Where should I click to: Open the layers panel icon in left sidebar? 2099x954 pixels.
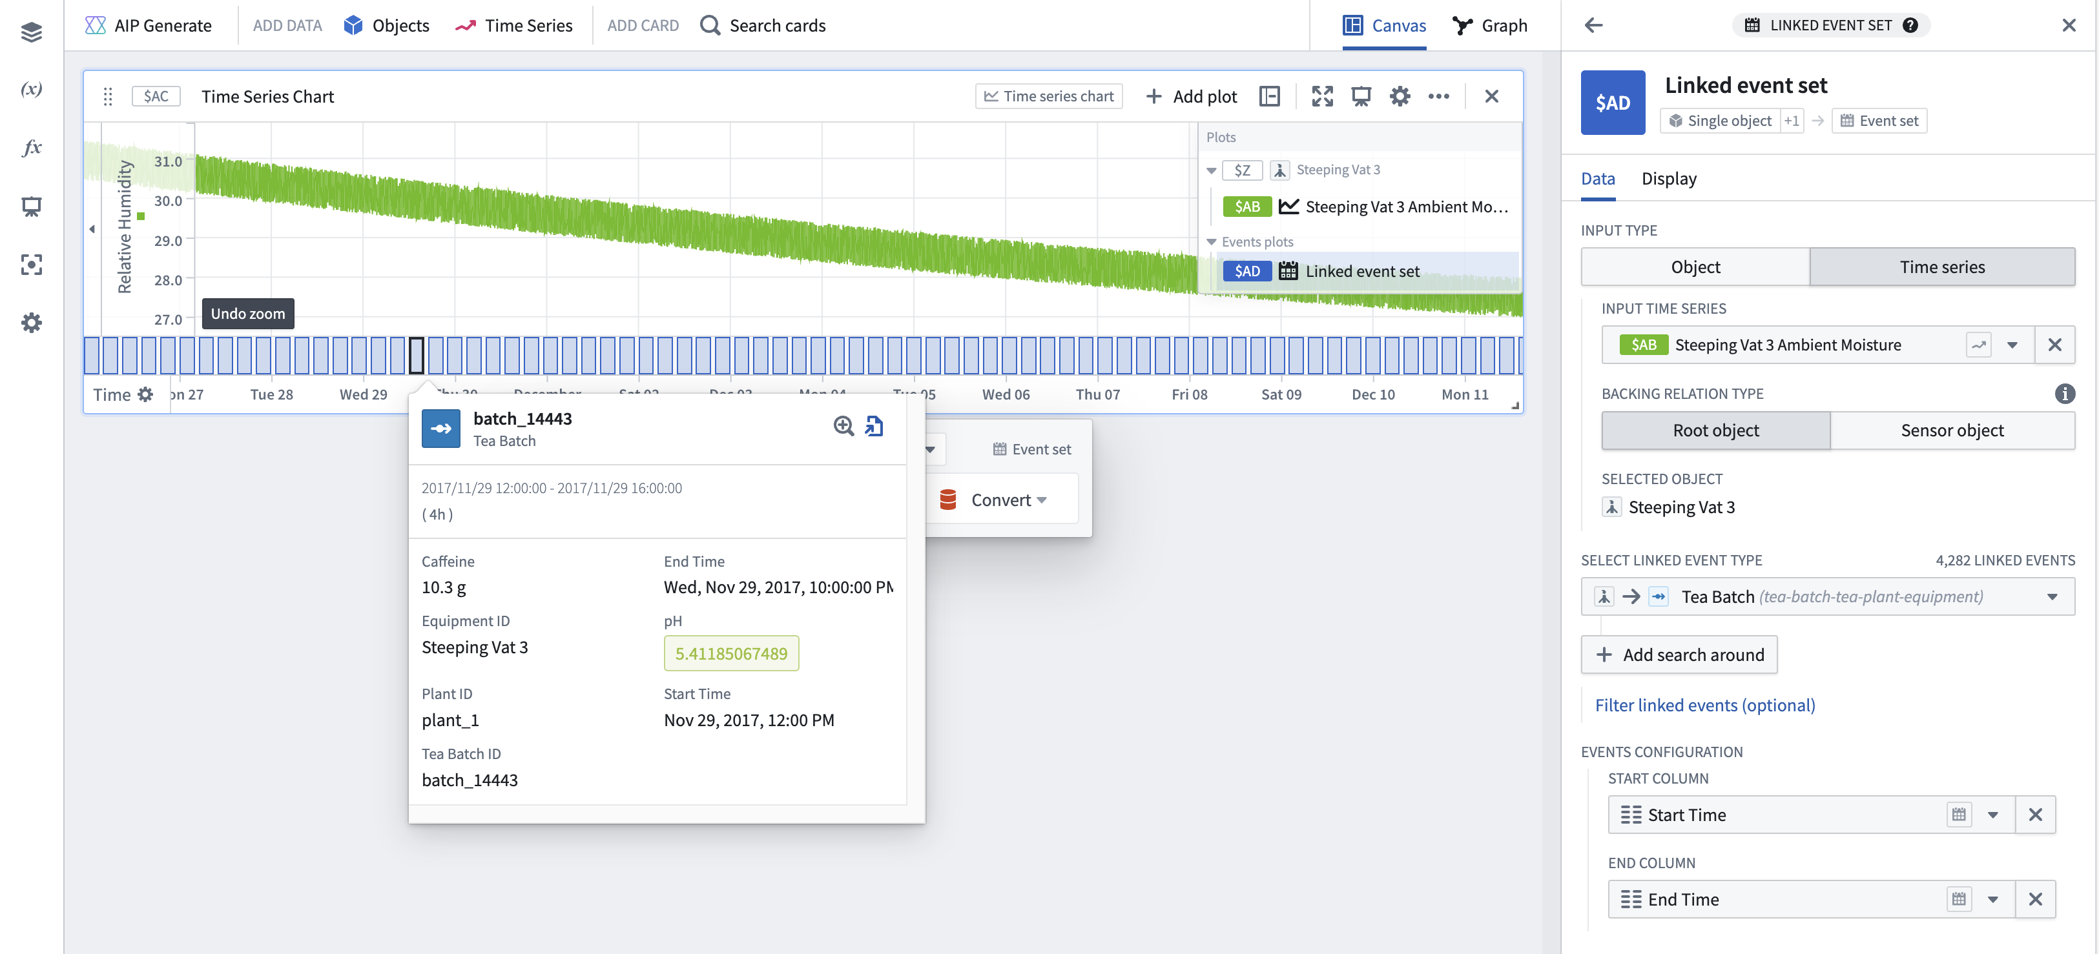tap(31, 32)
